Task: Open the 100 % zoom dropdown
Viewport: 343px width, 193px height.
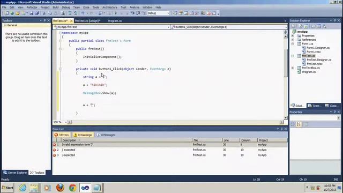Action: (65, 122)
